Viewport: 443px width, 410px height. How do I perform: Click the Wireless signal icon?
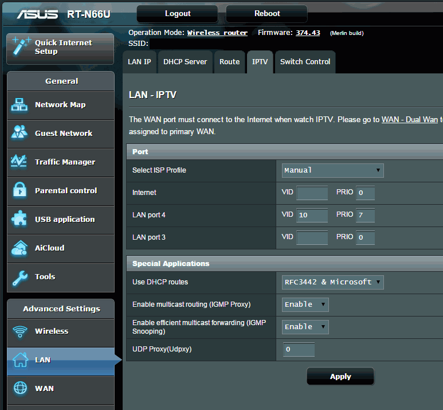coord(20,331)
